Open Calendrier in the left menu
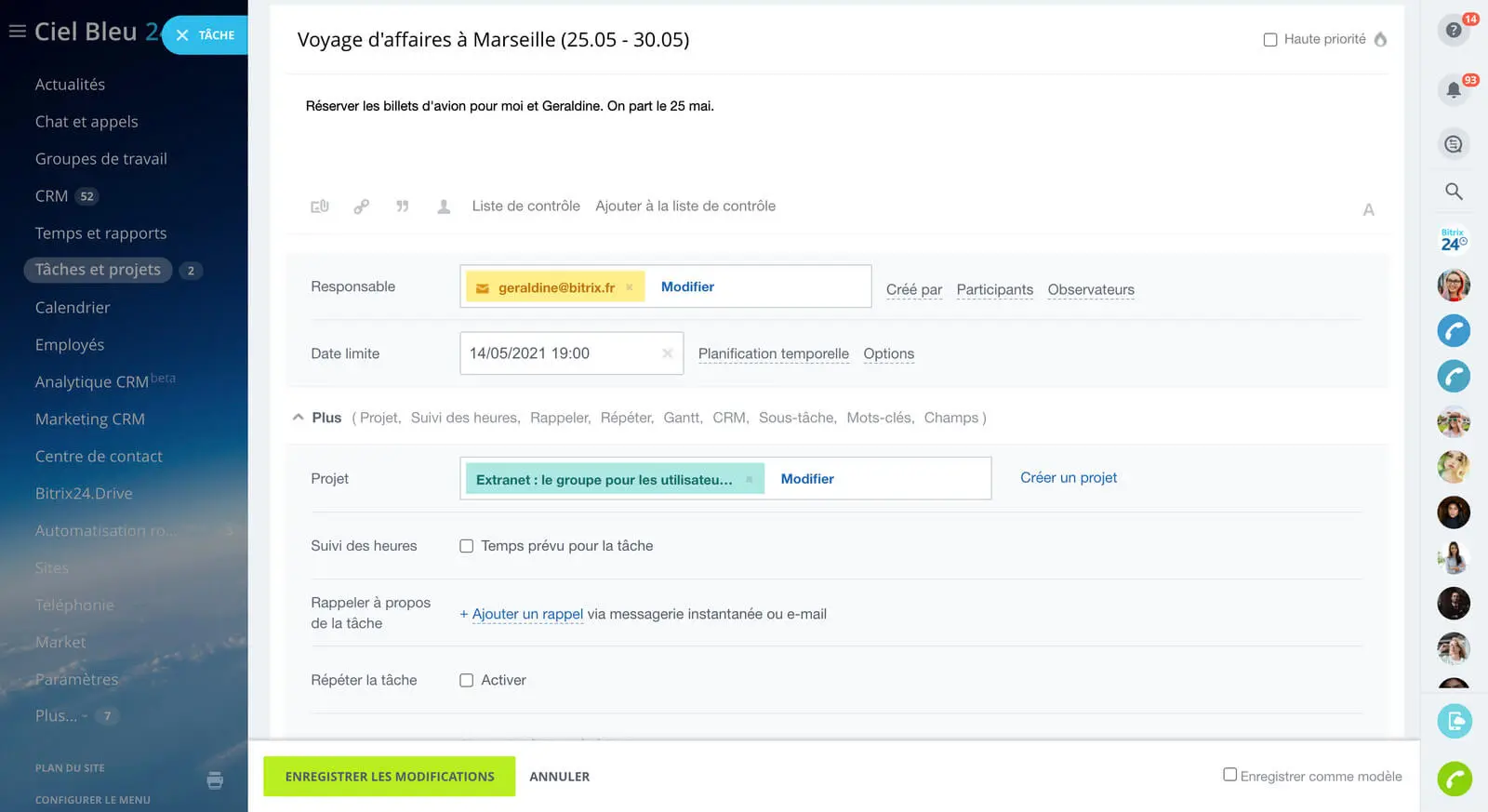The width and height of the screenshot is (1488, 812). (73, 308)
